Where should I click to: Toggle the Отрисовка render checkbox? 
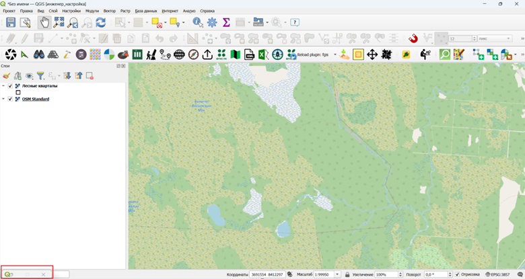458,274
